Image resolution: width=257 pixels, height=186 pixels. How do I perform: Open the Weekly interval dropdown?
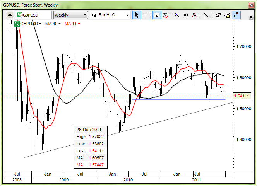(71, 15)
